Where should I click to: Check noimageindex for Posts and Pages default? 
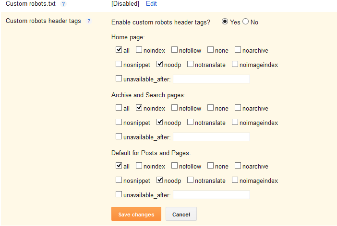coord(235,180)
